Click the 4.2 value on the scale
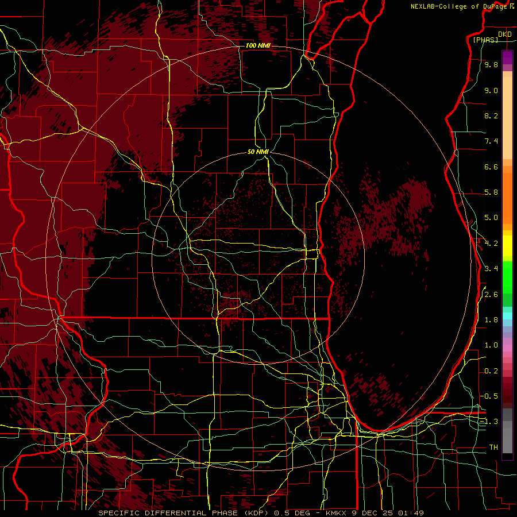Viewport: 517px width, 517px height. click(491, 244)
